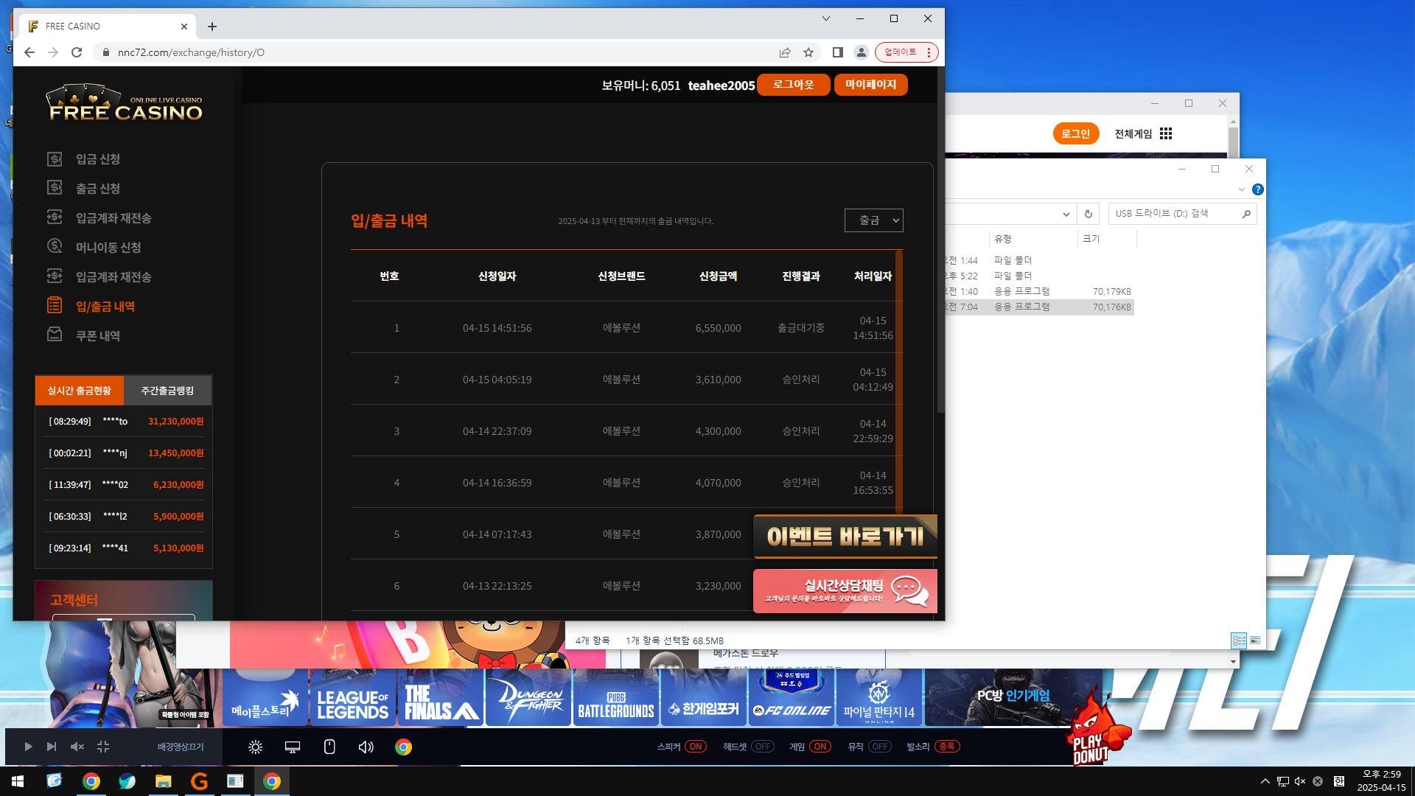Click the 전체게임 link
Viewport: 1415px width, 796px height.
[x=1133, y=133]
